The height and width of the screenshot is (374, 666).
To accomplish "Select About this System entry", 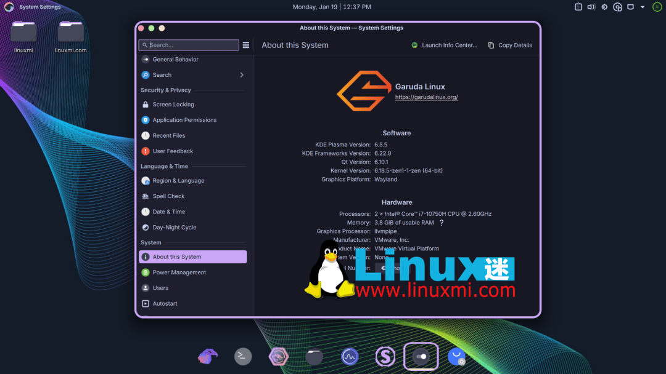I will point(193,257).
